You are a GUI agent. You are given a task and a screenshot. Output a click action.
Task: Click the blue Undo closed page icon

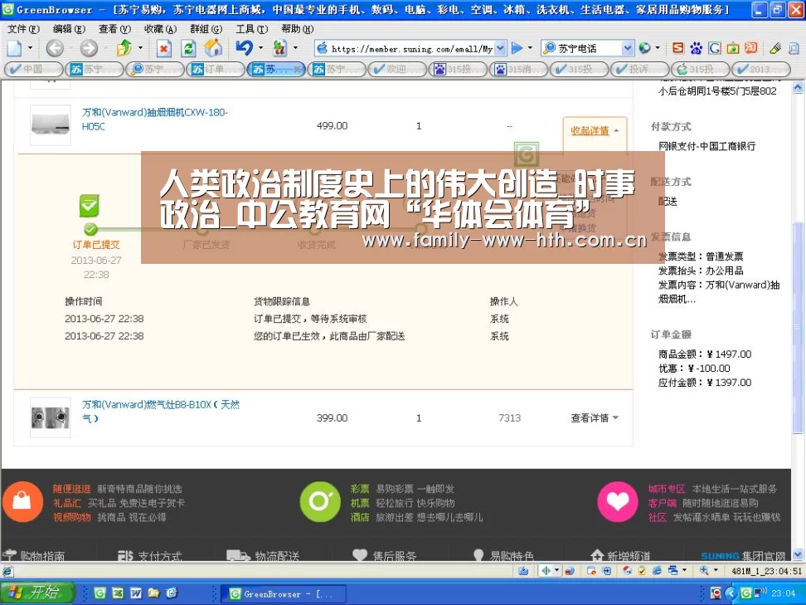click(244, 48)
